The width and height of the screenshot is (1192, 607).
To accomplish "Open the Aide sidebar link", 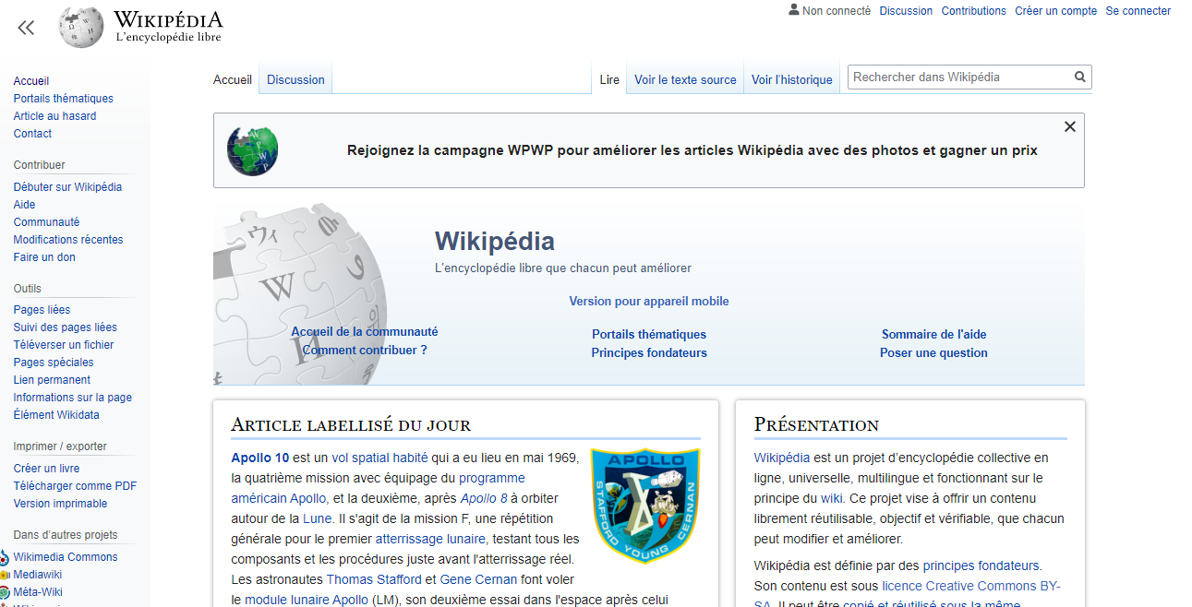I will tap(24, 205).
